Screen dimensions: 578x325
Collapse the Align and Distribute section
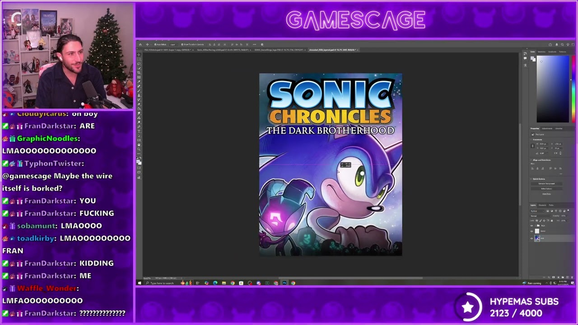(531, 160)
